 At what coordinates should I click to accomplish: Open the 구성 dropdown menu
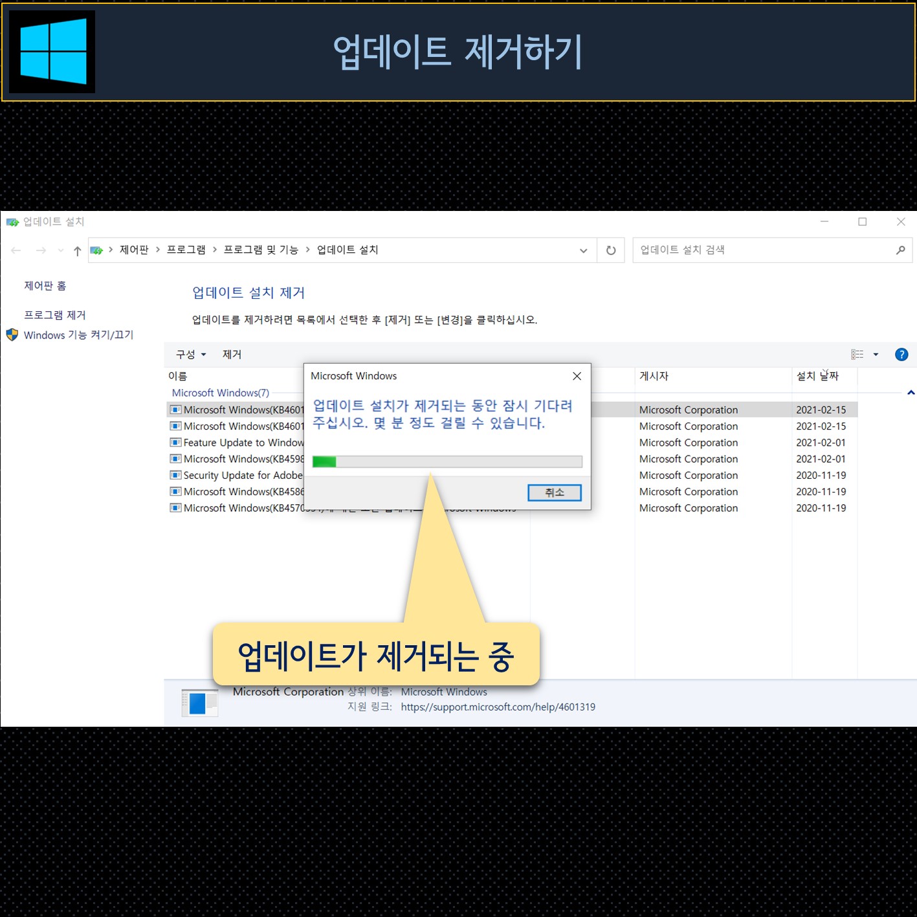(191, 355)
